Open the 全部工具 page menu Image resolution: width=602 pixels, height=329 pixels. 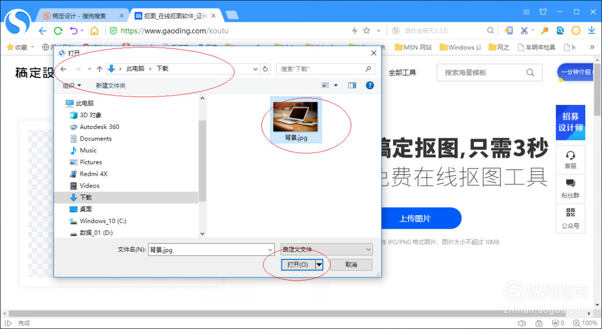[402, 72]
